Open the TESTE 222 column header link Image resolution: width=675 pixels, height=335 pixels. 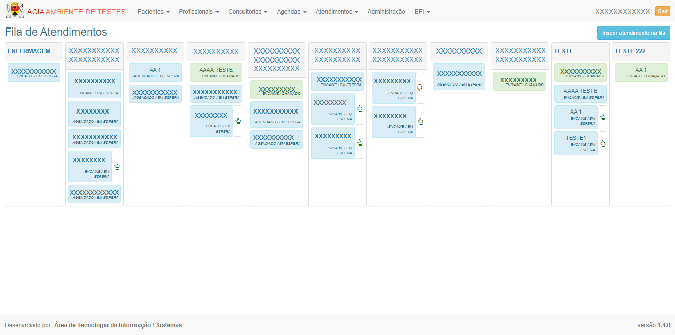[630, 51]
